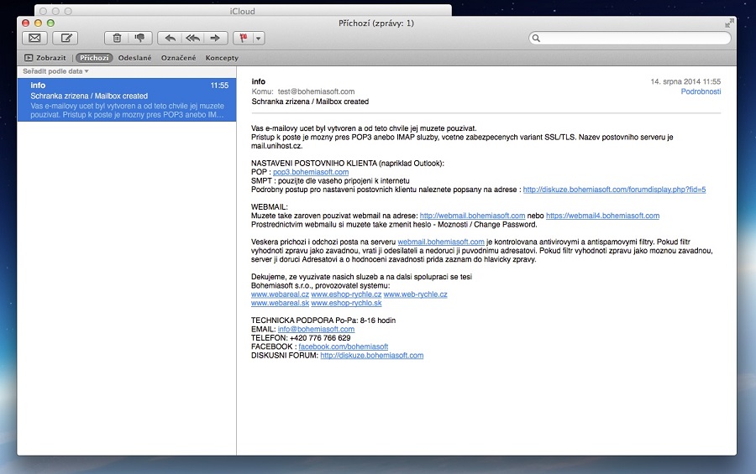Delete the message with trash icon
This screenshot has height=474, width=756.
117,38
